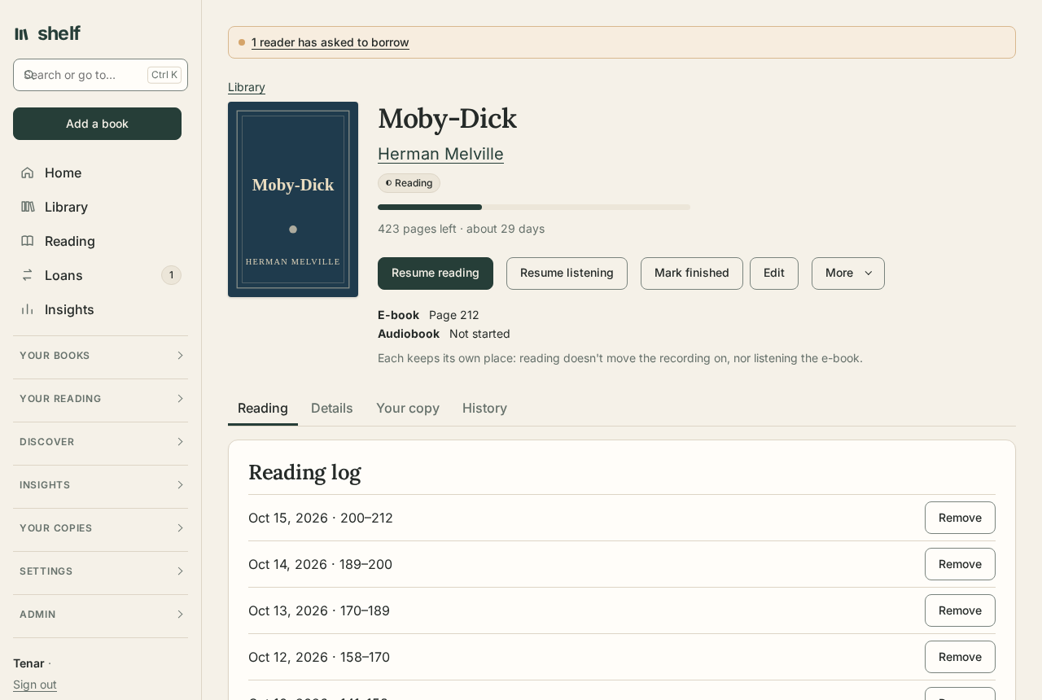The image size is (1042, 700).
Task: Edit the Moby-Dick entry
Action: [774, 273]
